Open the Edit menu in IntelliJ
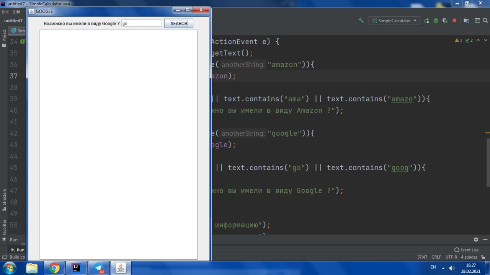 click(17, 12)
